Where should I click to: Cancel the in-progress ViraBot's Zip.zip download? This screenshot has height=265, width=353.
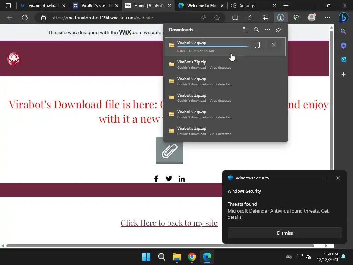(x=273, y=45)
